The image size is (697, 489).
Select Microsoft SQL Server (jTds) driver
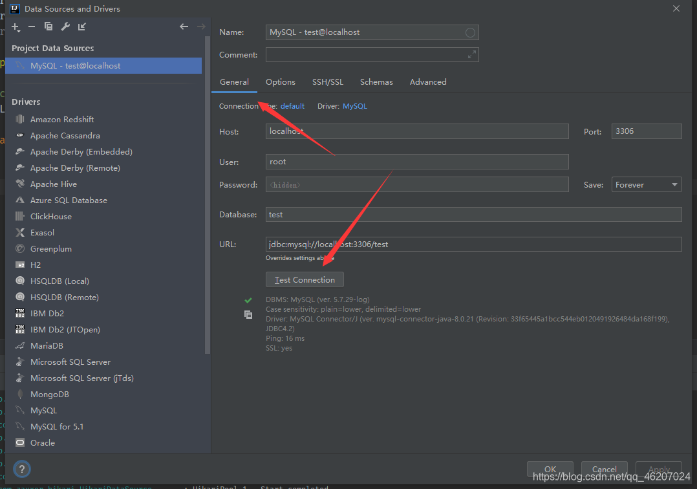coord(81,378)
